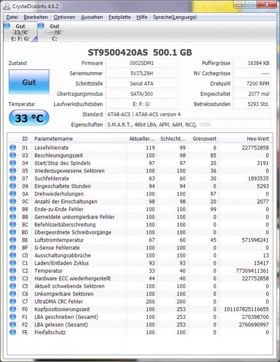The width and height of the screenshot is (280, 362).
Task: Click status orb for Übergeordnete Schreibvorgänge
Action: click(13, 232)
